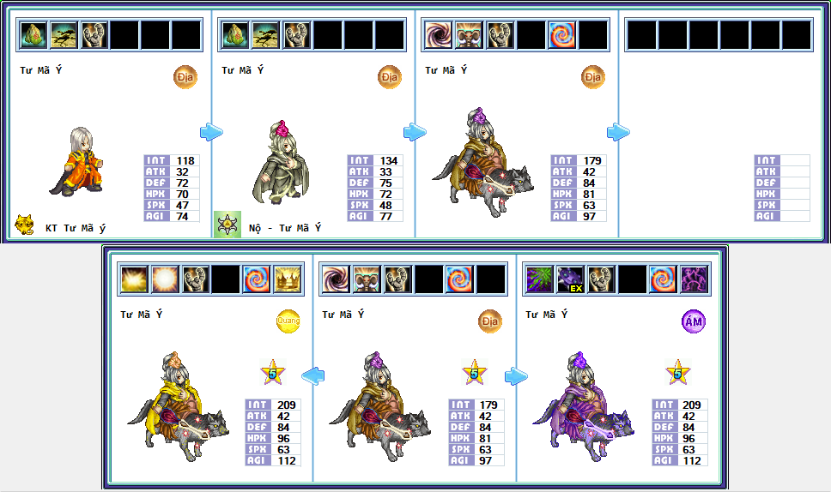Click the purple ÁM element badge

(x=693, y=321)
